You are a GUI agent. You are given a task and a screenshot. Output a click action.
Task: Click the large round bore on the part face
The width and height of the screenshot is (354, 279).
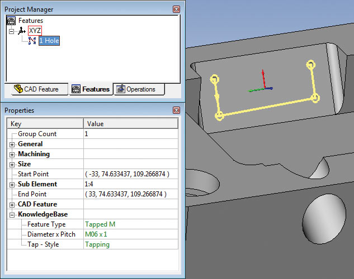pyautogui.click(x=324, y=219)
